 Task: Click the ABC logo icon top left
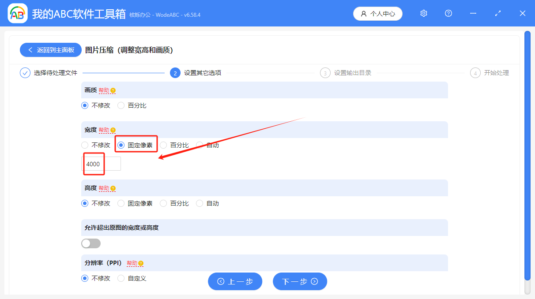pos(17,13)
